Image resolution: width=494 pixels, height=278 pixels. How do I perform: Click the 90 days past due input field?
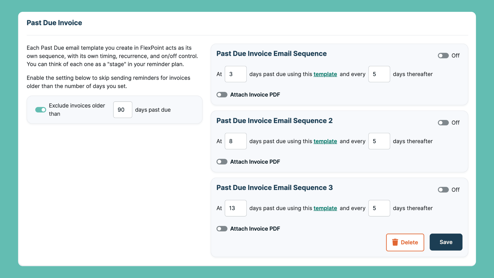click(x=122, y=110)
